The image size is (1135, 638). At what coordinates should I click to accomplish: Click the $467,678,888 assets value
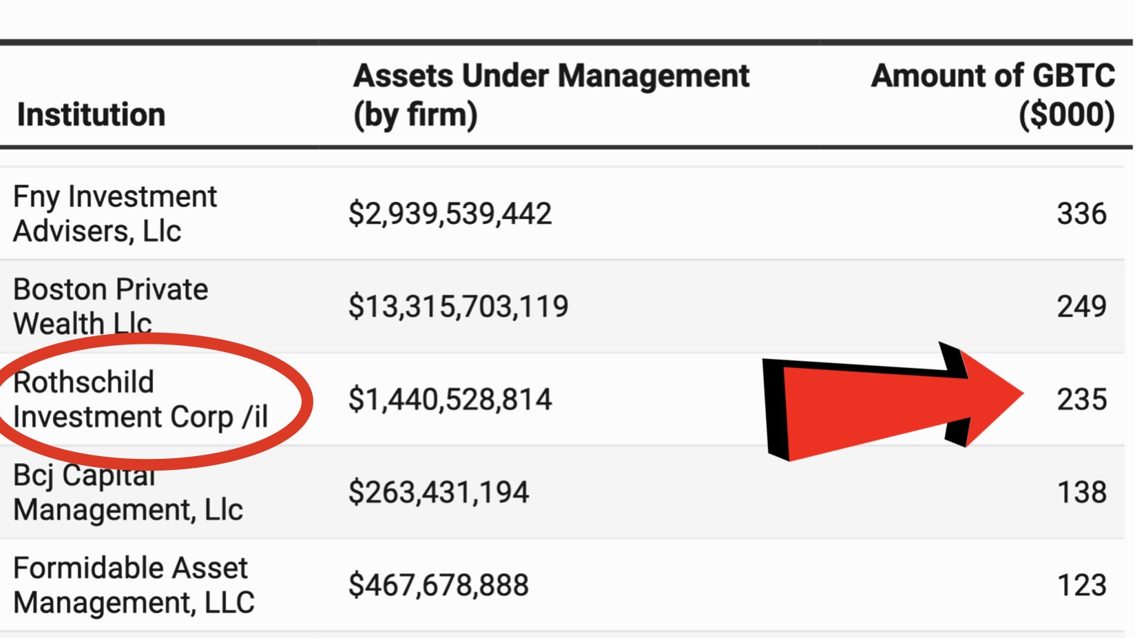439,585
